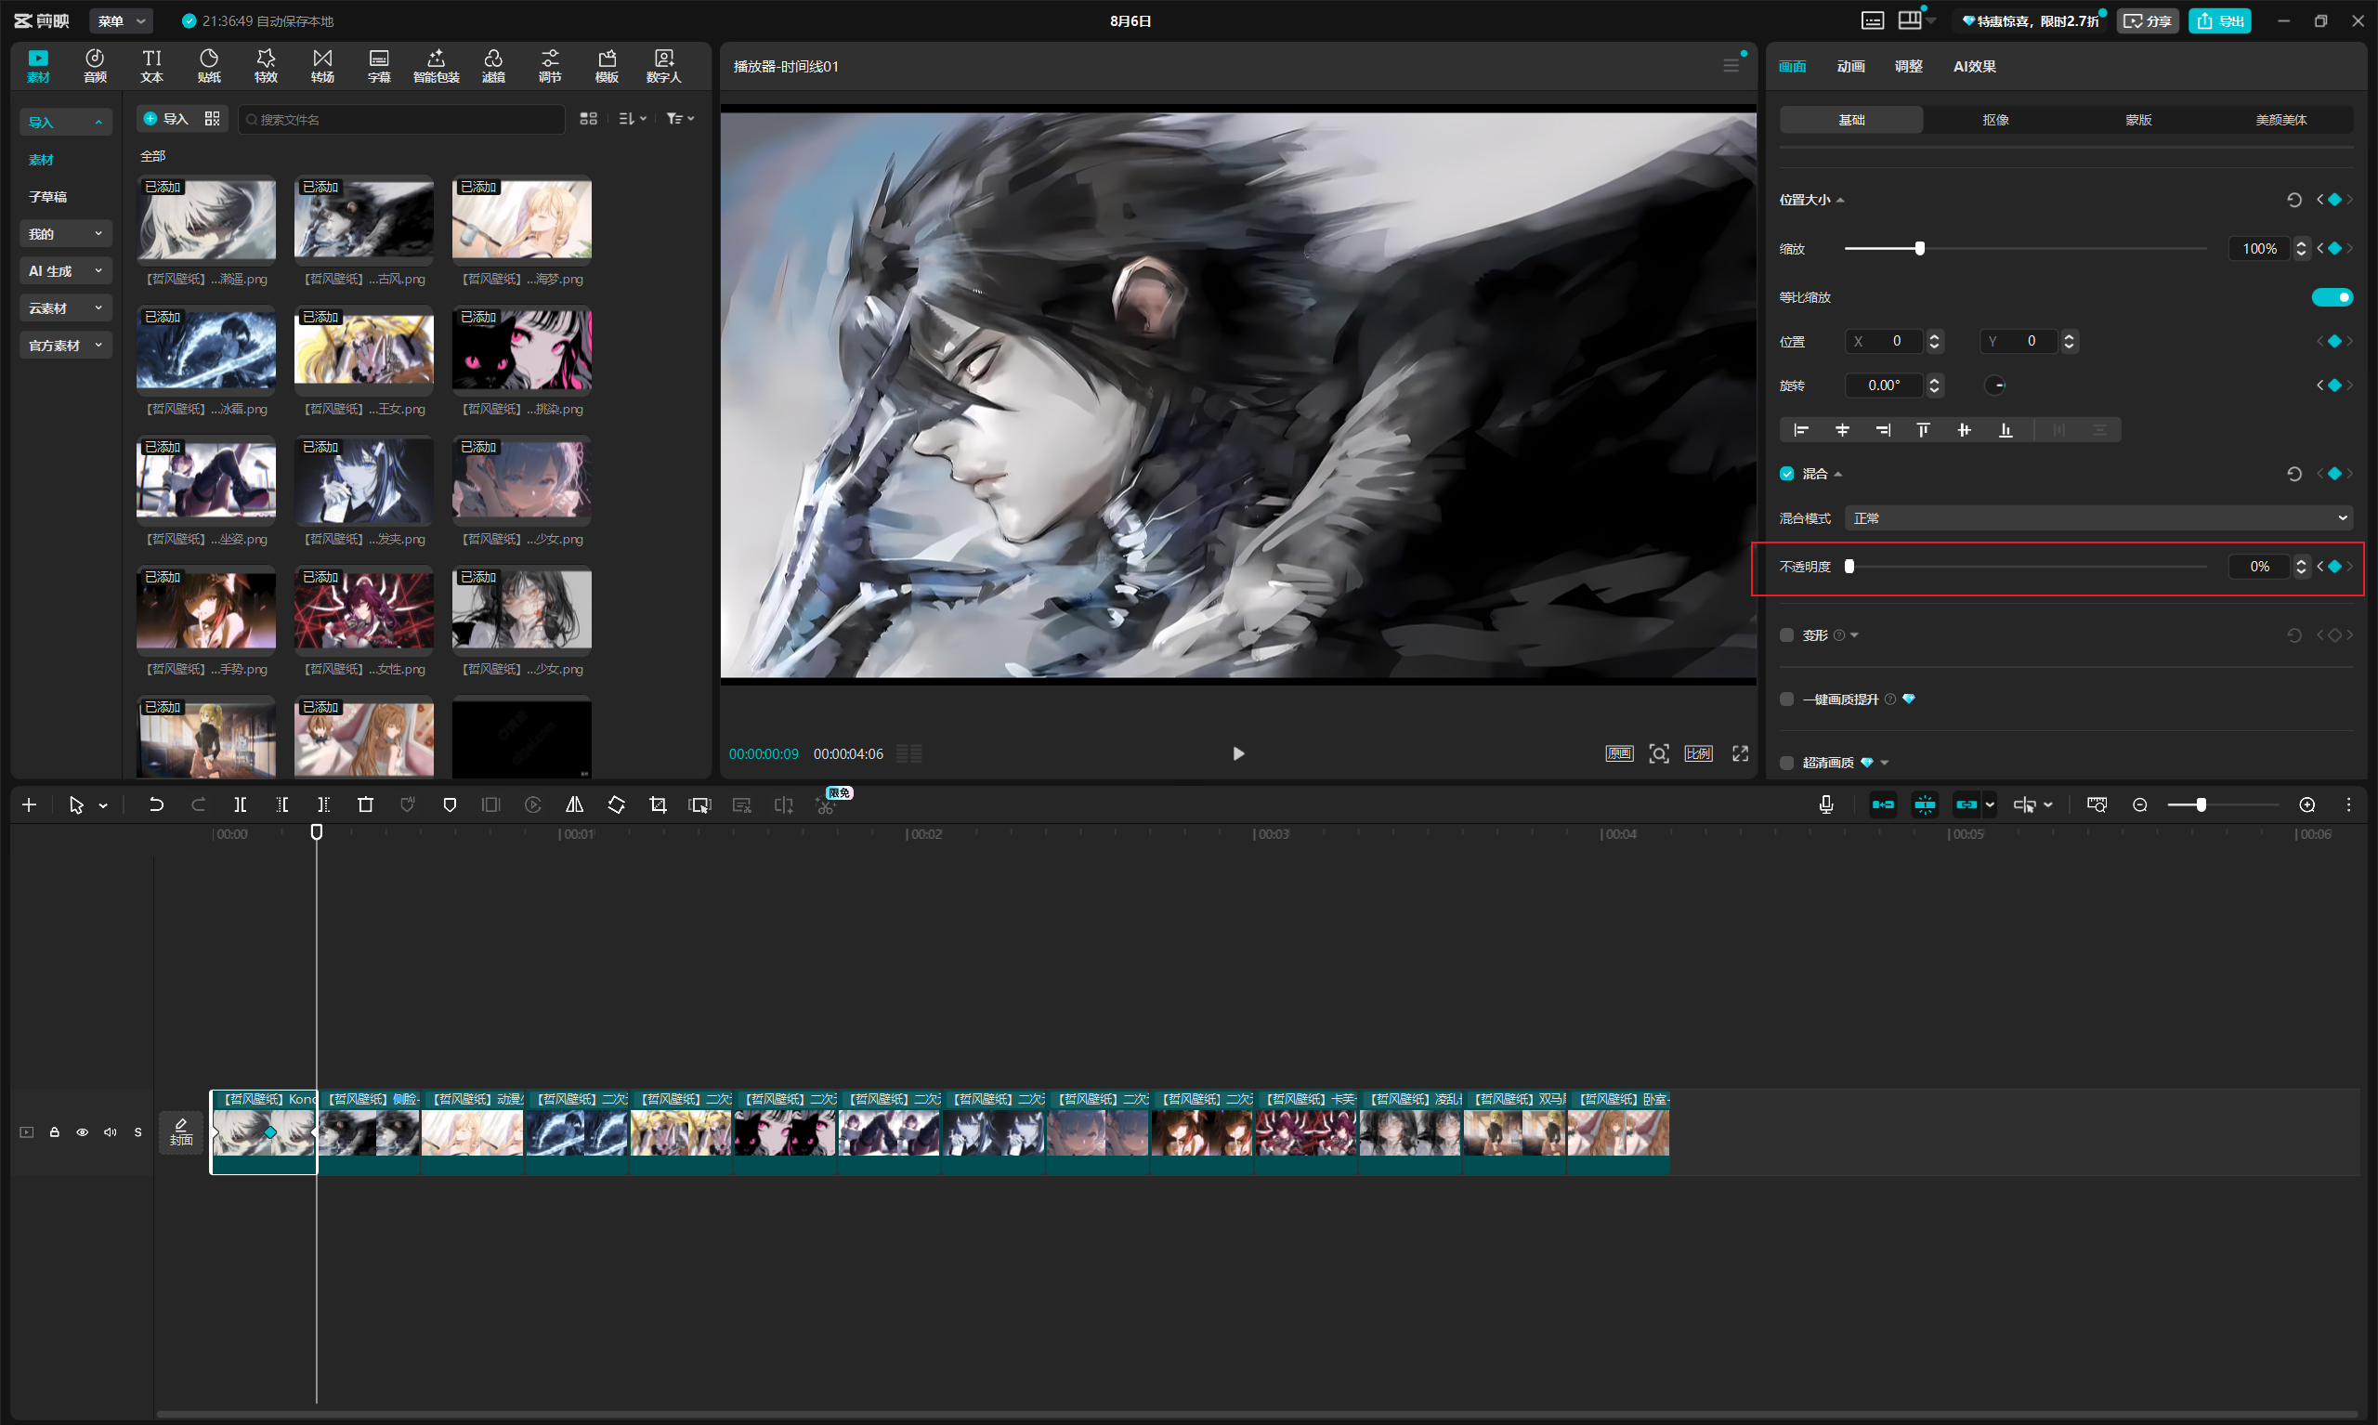2378x1425 pixels.
Task: Click the align left icon in alignment row
Action: (1801, 430)
